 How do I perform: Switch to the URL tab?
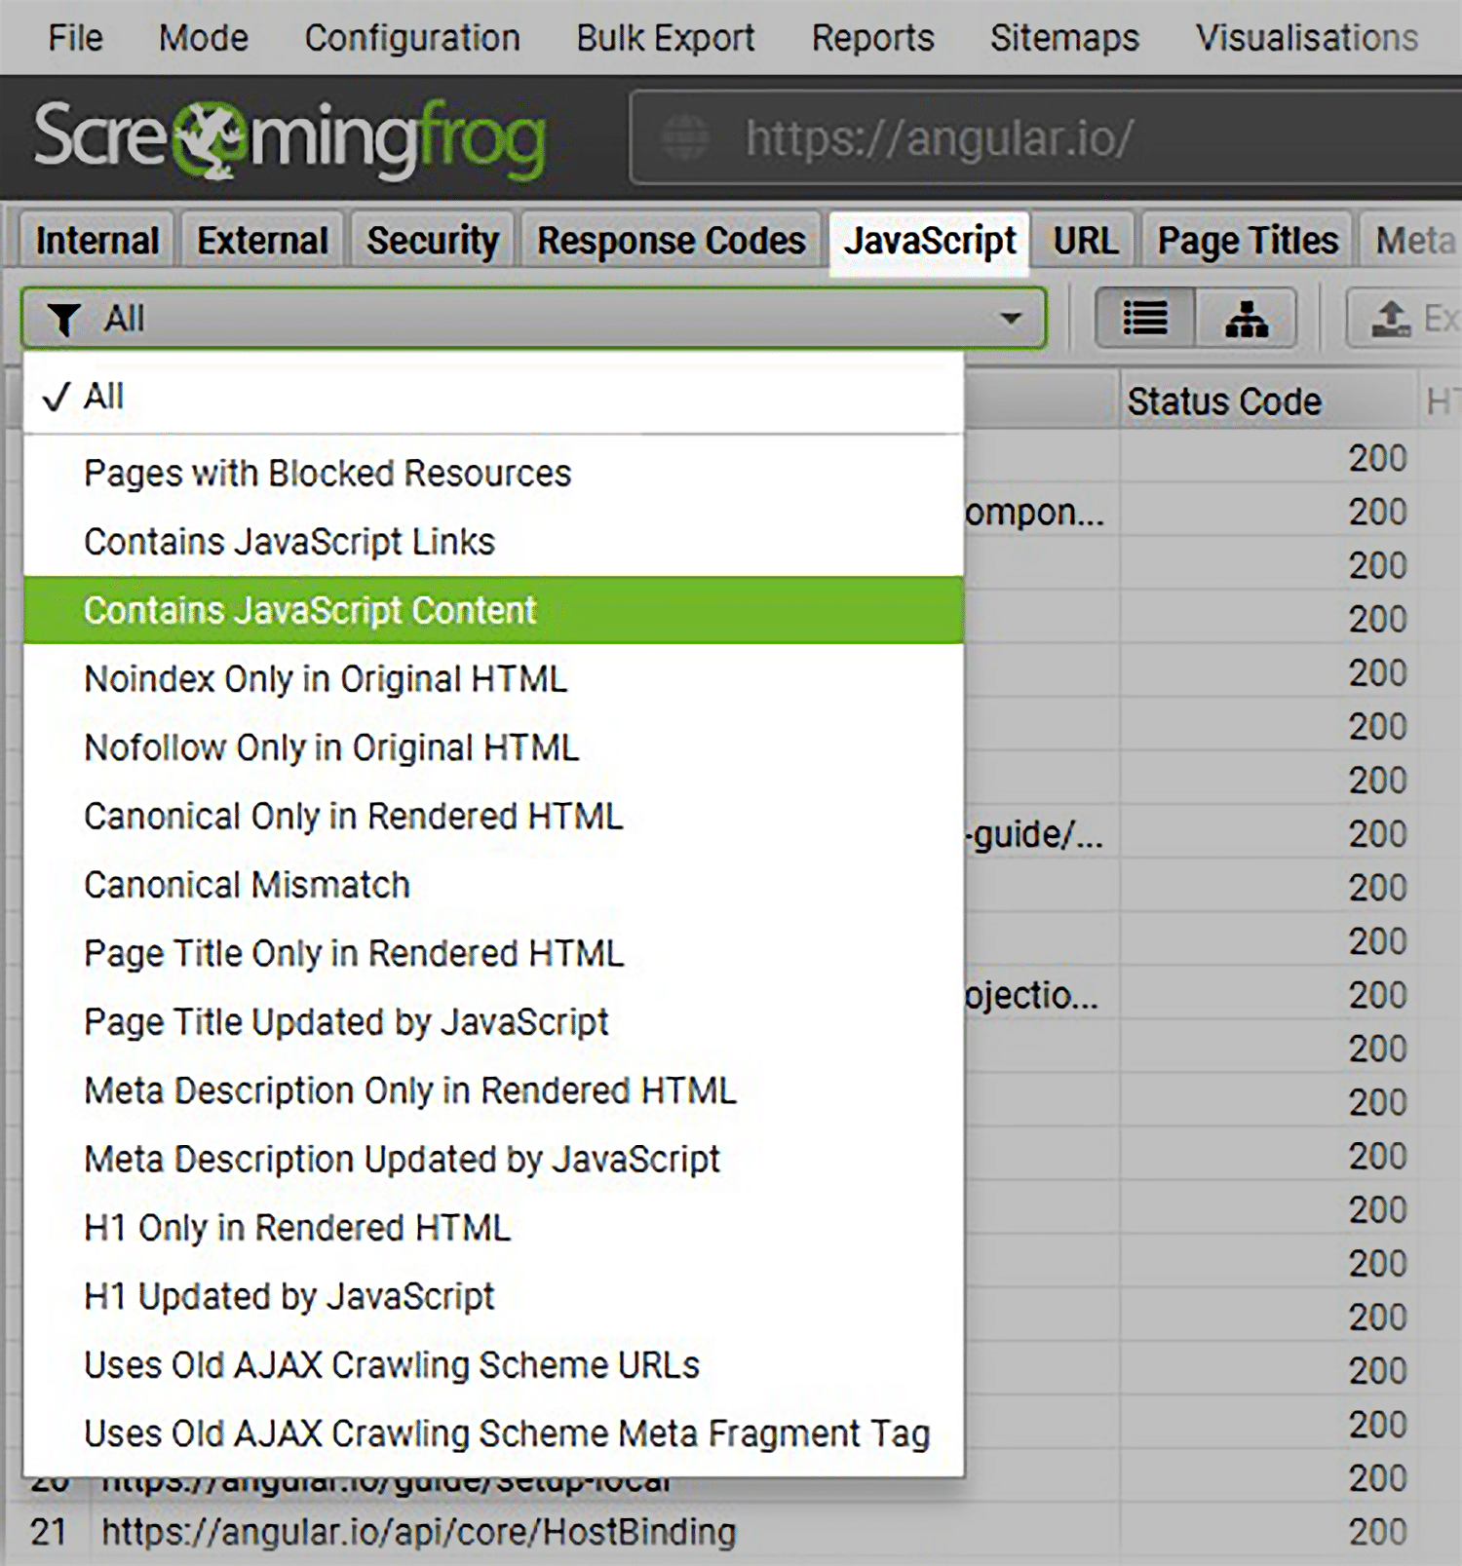(1086, 240)
